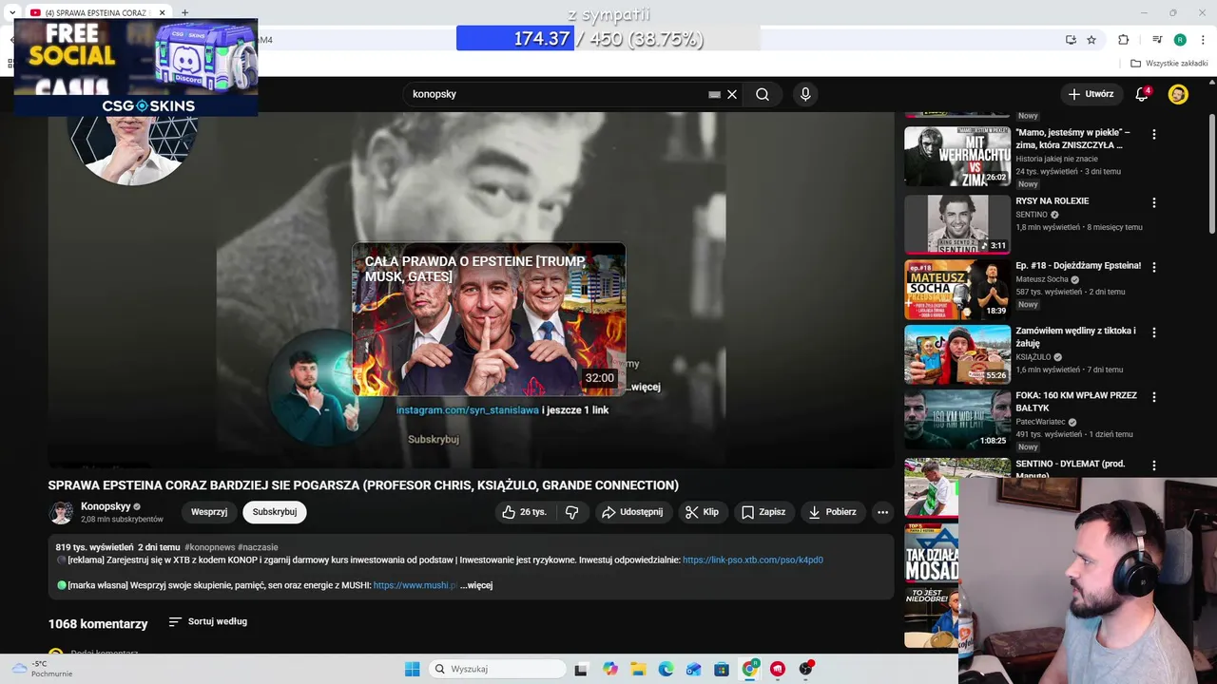This screenshot has height=684, width=1217.
Task: Create a clip with the Klip button
Action: click(702, 512)
